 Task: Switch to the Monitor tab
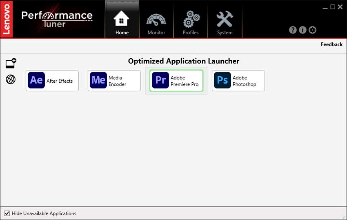pyautogui.click(x=156, y=20)
